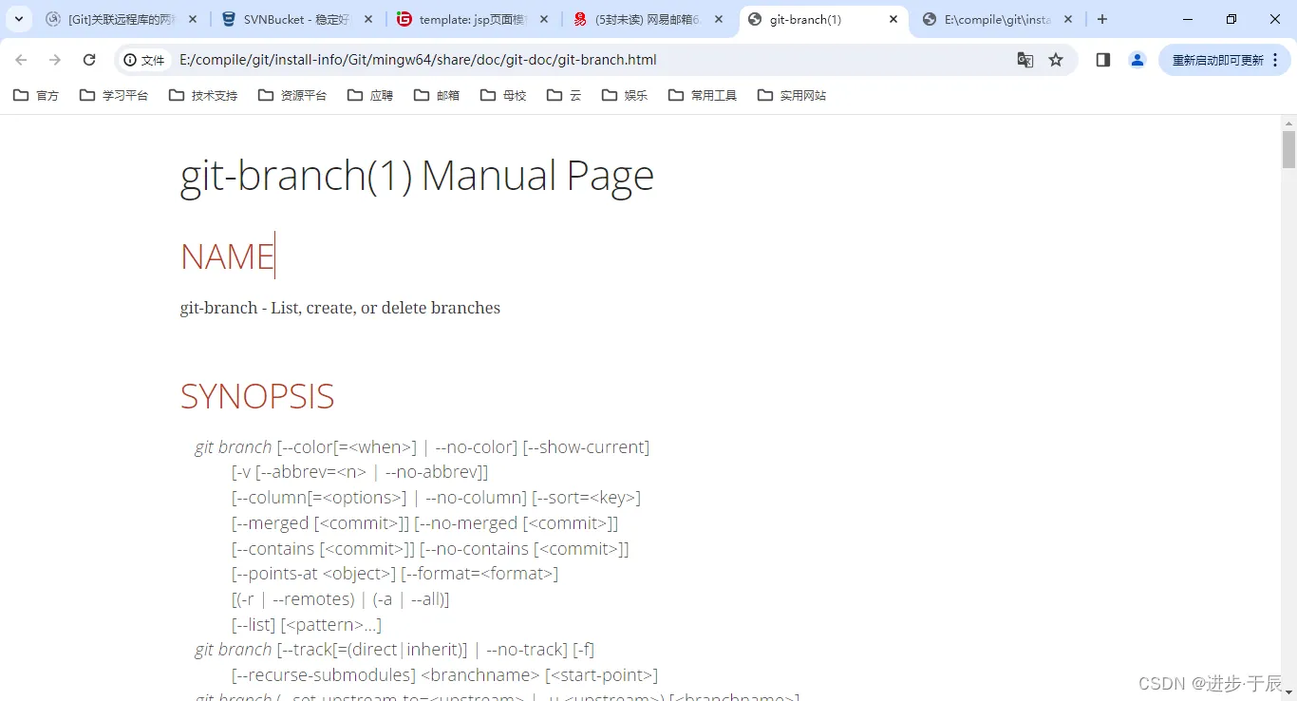Click the '--track[=(direct|inherit)]' synopsis line
Viewport: 1297px width, 701px height.
[395, 650]
